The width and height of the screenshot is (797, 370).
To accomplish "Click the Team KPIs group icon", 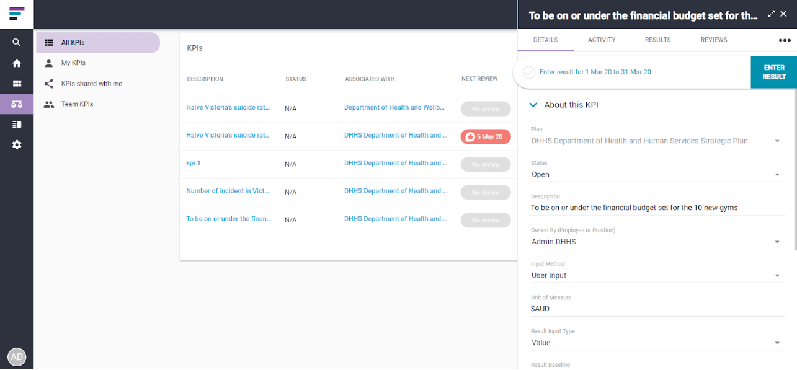I will [49, 104].
